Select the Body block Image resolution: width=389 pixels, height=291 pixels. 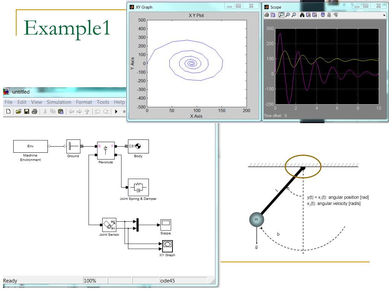click(x=138, y=146)
